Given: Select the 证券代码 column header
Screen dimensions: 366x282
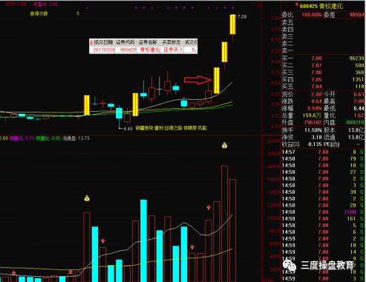Looking at the screenshot, I should coord(125,42).
